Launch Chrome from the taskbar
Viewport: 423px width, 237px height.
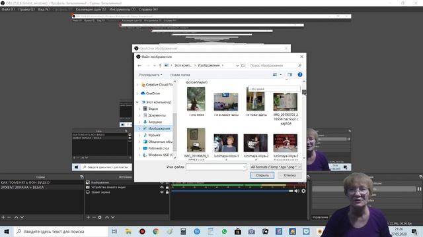coord(156,231)
